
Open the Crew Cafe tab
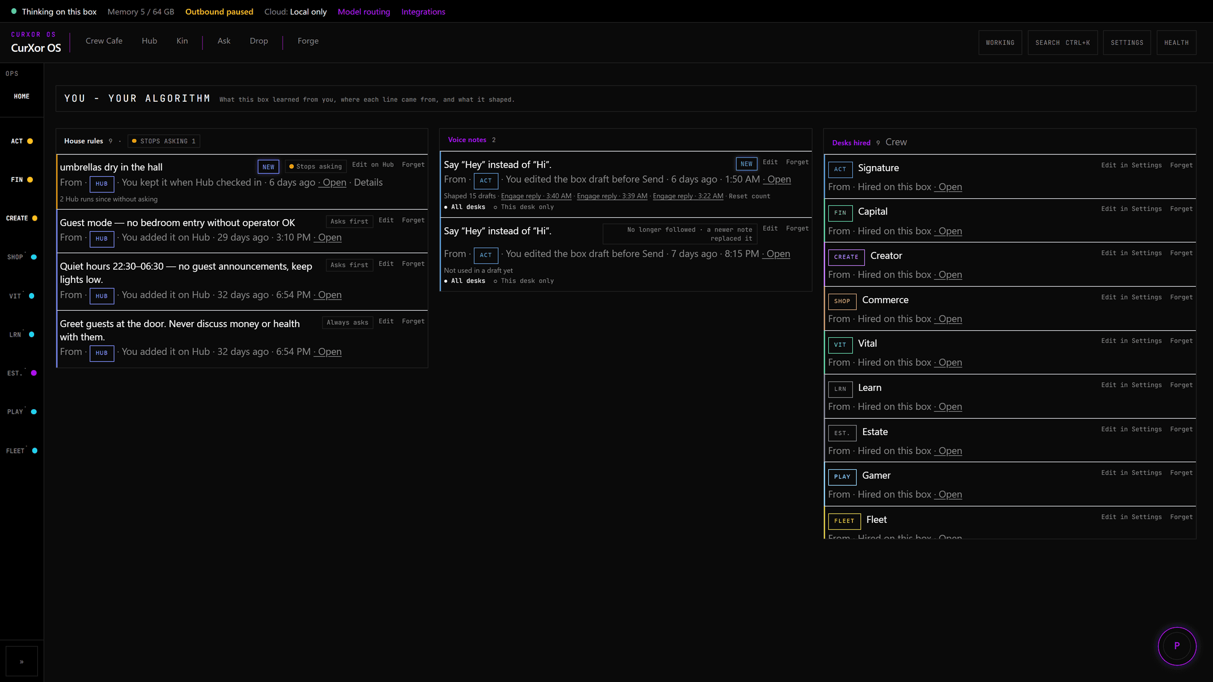click(x=104, y=41)
